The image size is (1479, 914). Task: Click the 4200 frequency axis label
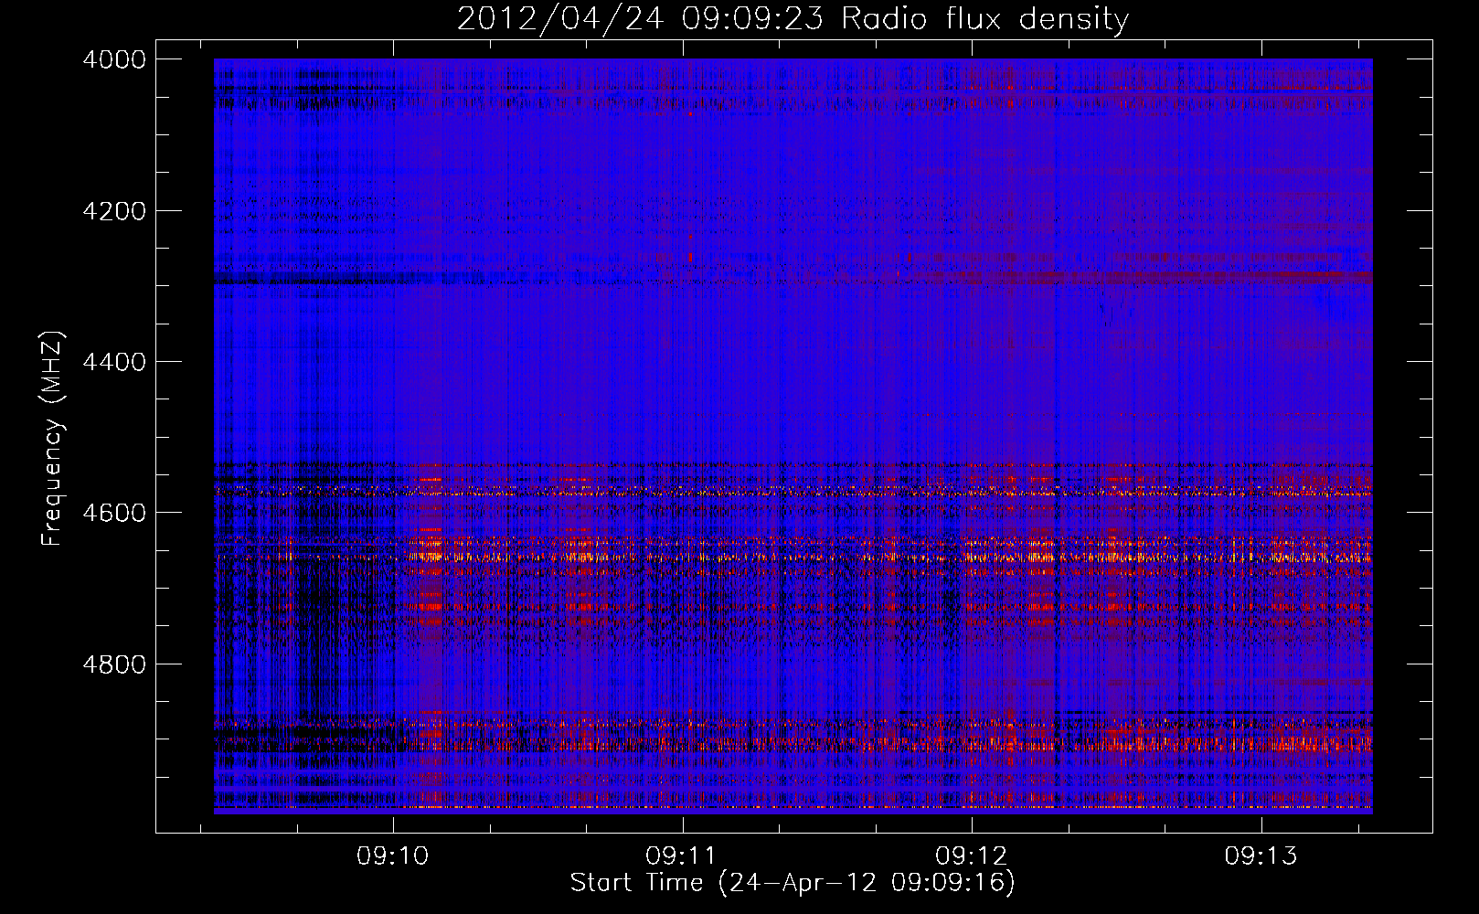pyautogui.click(x=114, y=211)
